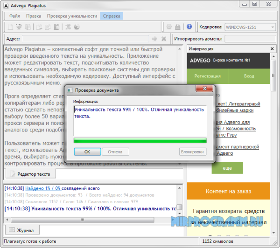Click the log panel scroll up arrow
This screenshot has width=280, height=248.
click(x=180, y=188)
